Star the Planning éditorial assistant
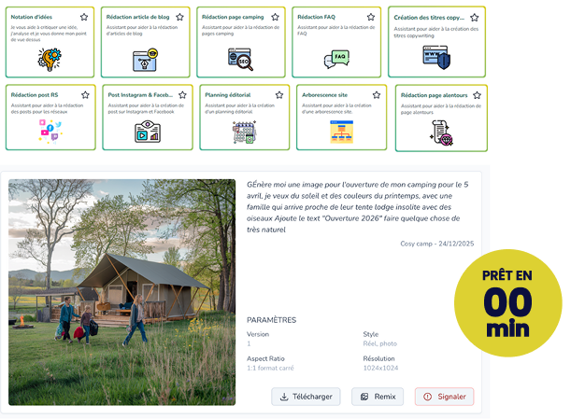 (x=279, y=95)
